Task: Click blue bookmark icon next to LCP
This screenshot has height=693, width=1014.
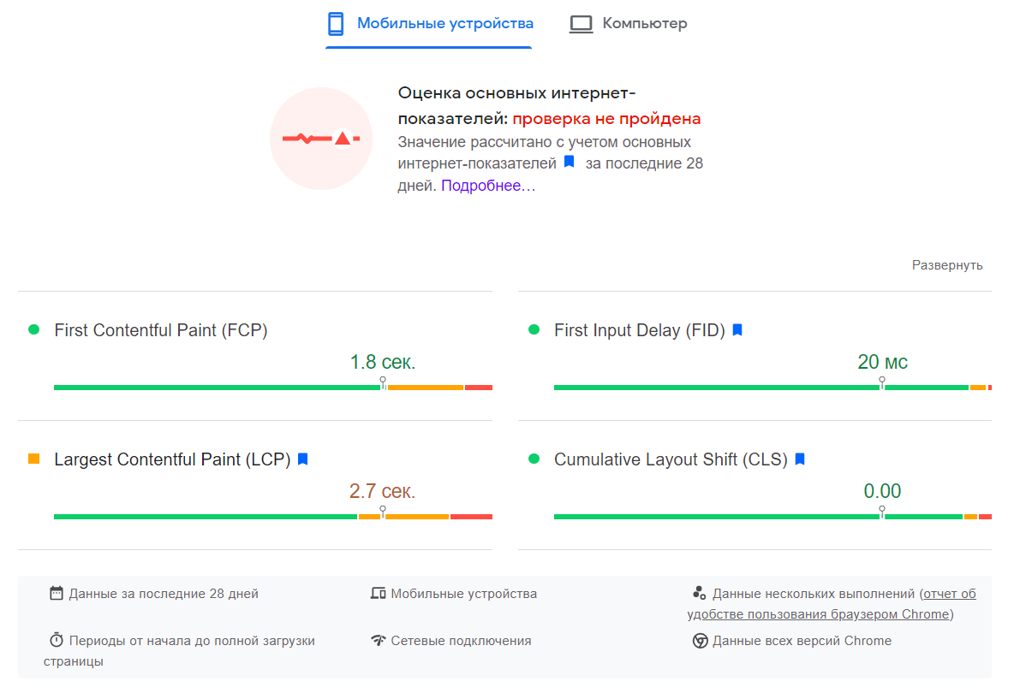Action: point(302,459)
